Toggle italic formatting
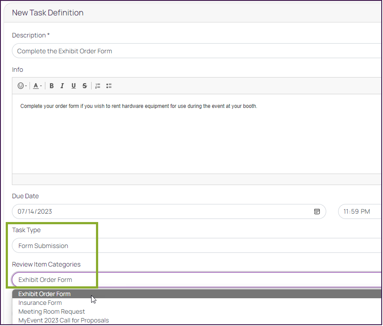 click(x=62, y=86)
